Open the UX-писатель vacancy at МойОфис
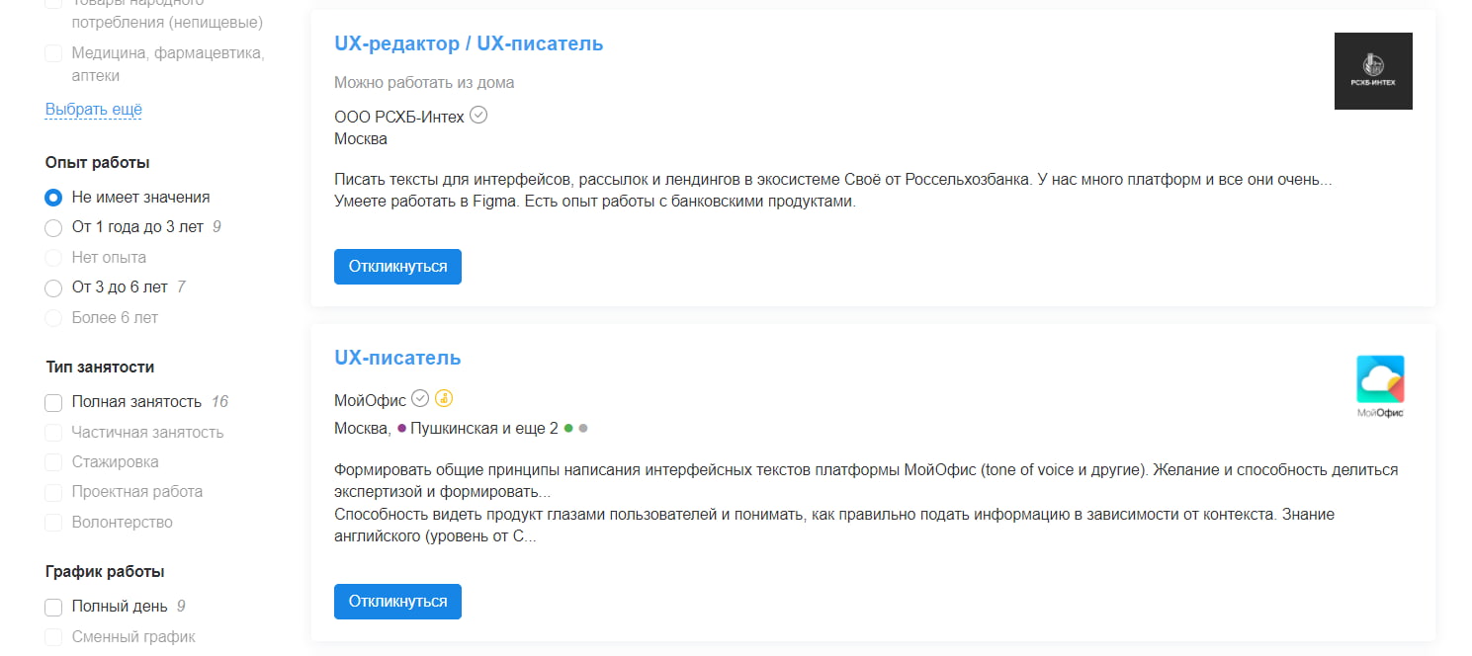This screenshot has width=1472, height=656. pos(397,357)
